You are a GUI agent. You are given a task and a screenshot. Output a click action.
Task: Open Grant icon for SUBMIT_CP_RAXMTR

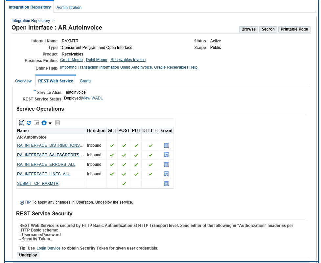click(x=167, y=184)
